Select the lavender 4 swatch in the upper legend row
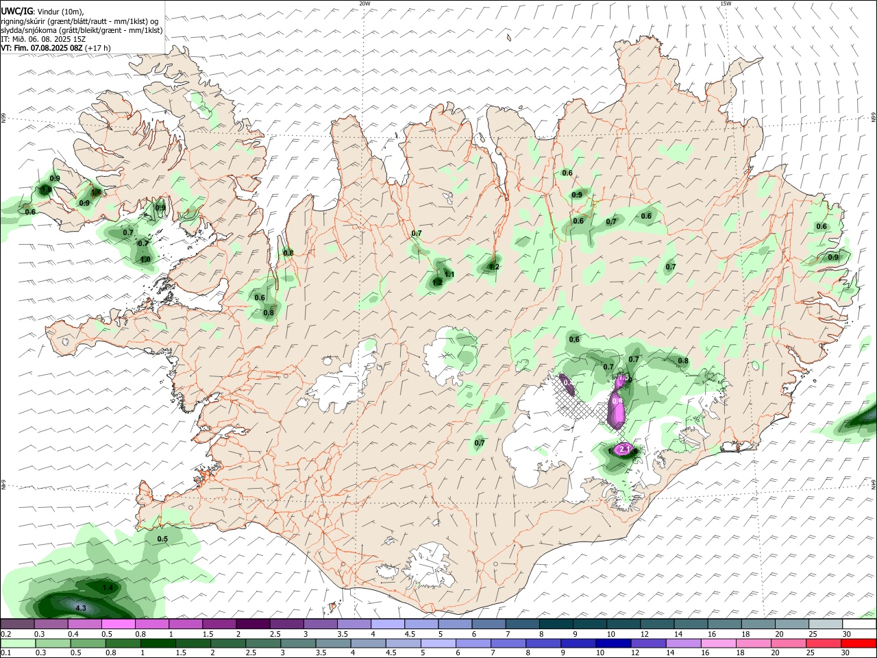Image resolution: width=877 pixels, height=658 pixels. (x=388, y=624)
